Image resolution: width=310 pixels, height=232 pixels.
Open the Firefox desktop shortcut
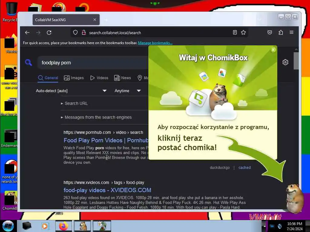tap(11, 44)
